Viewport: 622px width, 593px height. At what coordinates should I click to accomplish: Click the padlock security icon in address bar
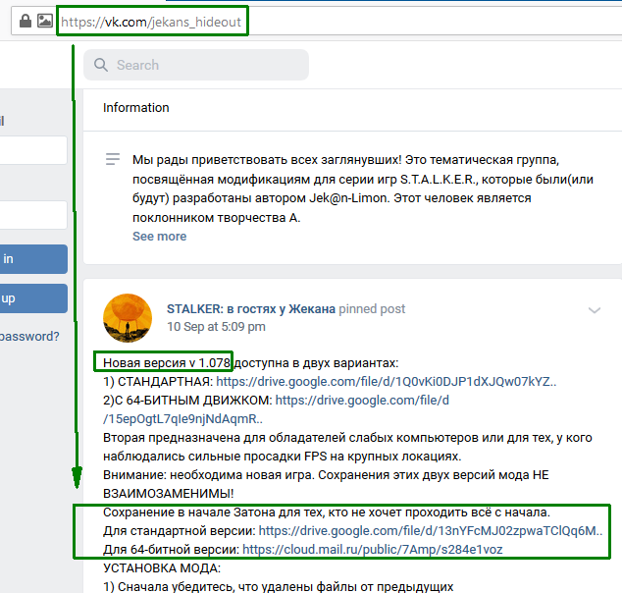[26, 21]
